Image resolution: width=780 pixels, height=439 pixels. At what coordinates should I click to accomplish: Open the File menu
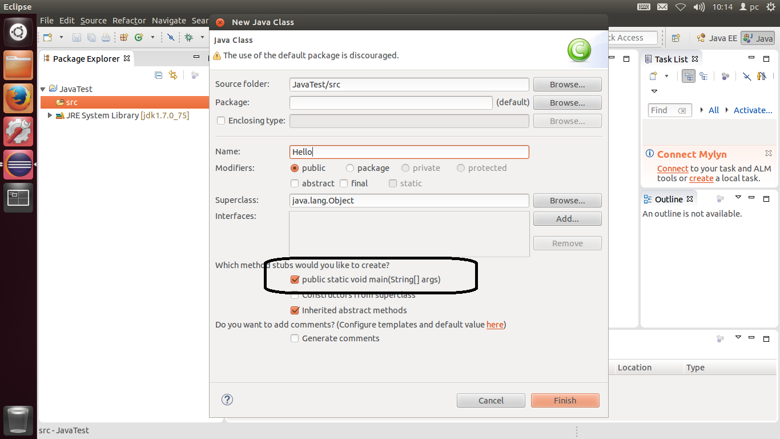(x=47, y=21)
